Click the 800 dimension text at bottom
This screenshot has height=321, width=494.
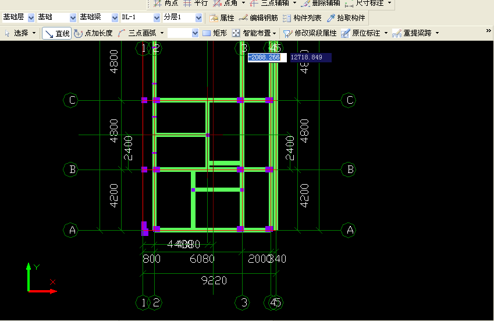pos(151,259)
